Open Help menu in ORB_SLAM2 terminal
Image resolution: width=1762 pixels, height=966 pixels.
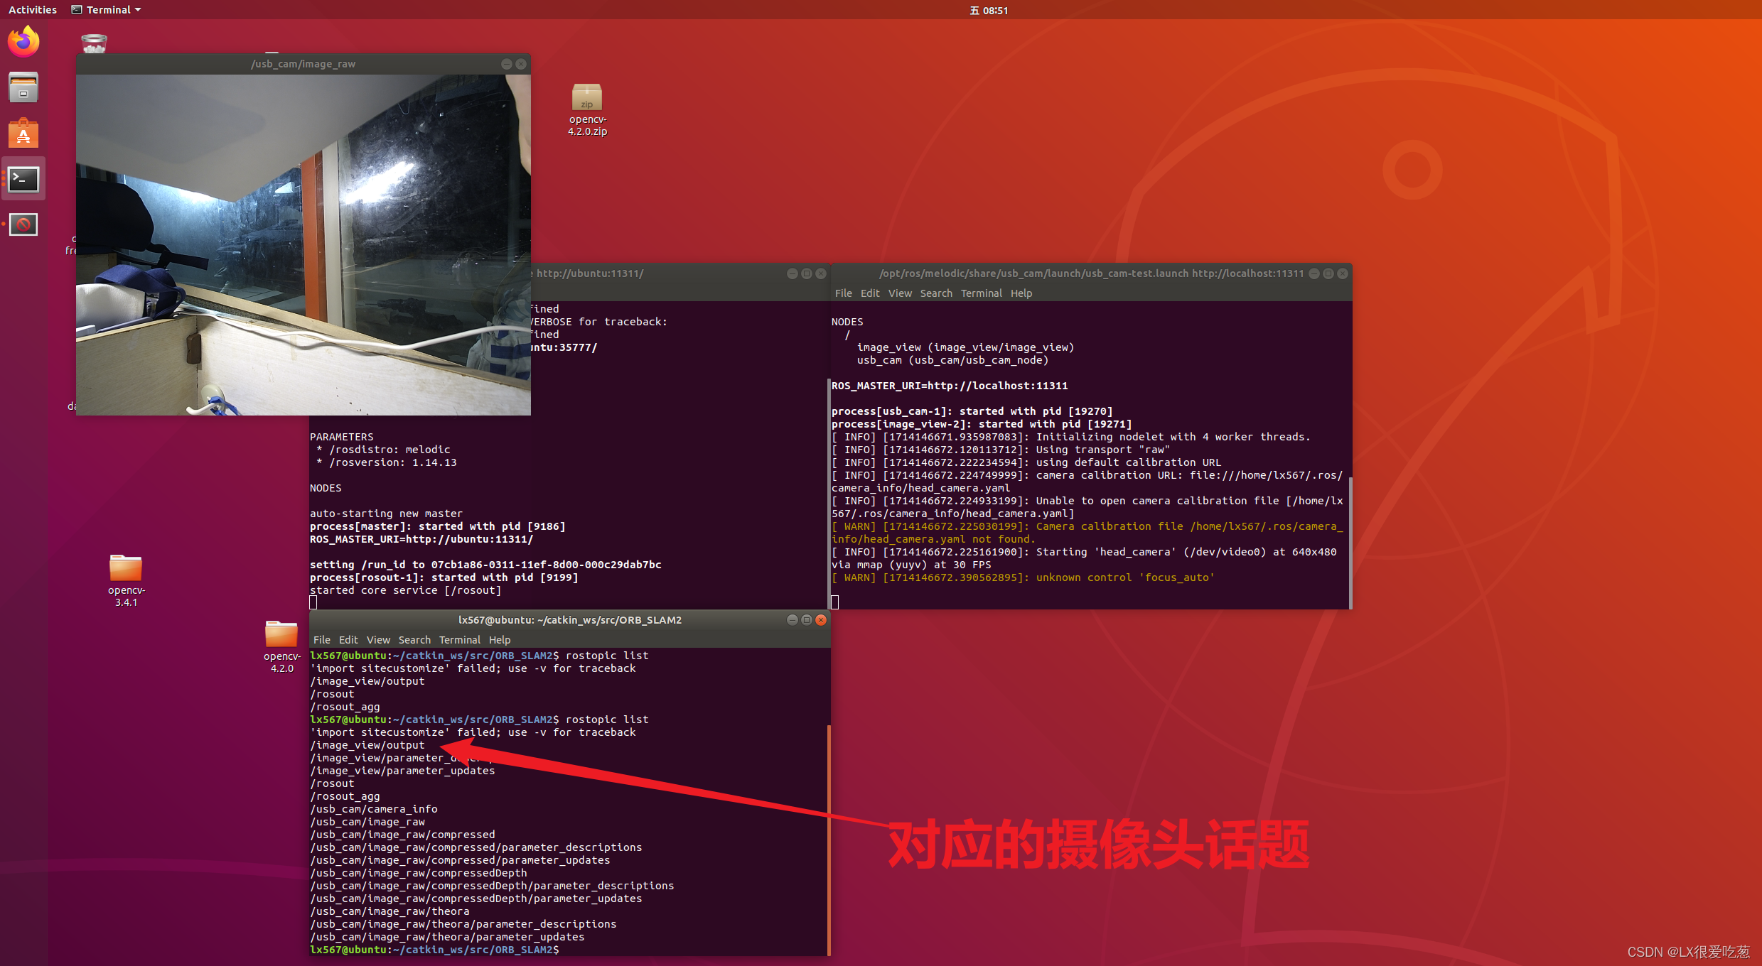(x=500, y=640)
